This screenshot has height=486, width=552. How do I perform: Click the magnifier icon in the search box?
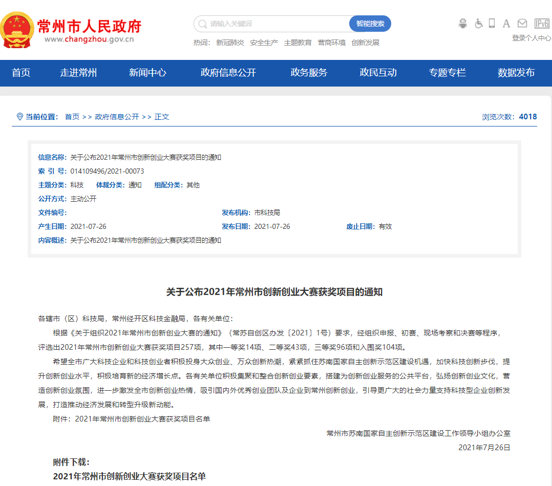point(202,24)
